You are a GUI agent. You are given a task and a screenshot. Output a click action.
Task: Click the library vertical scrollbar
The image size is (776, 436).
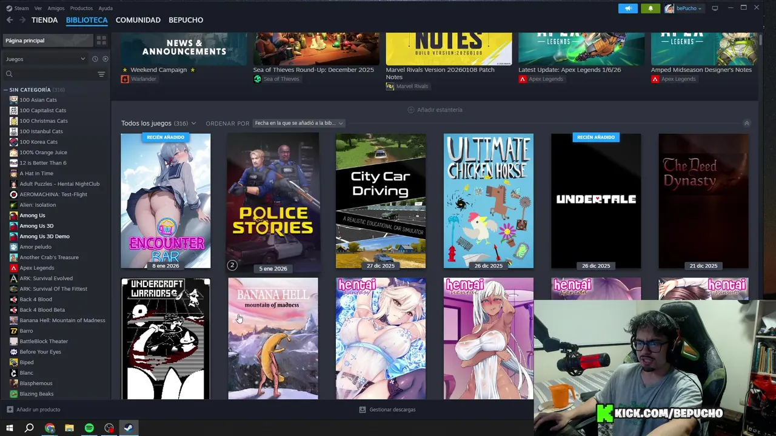point(760,41)
